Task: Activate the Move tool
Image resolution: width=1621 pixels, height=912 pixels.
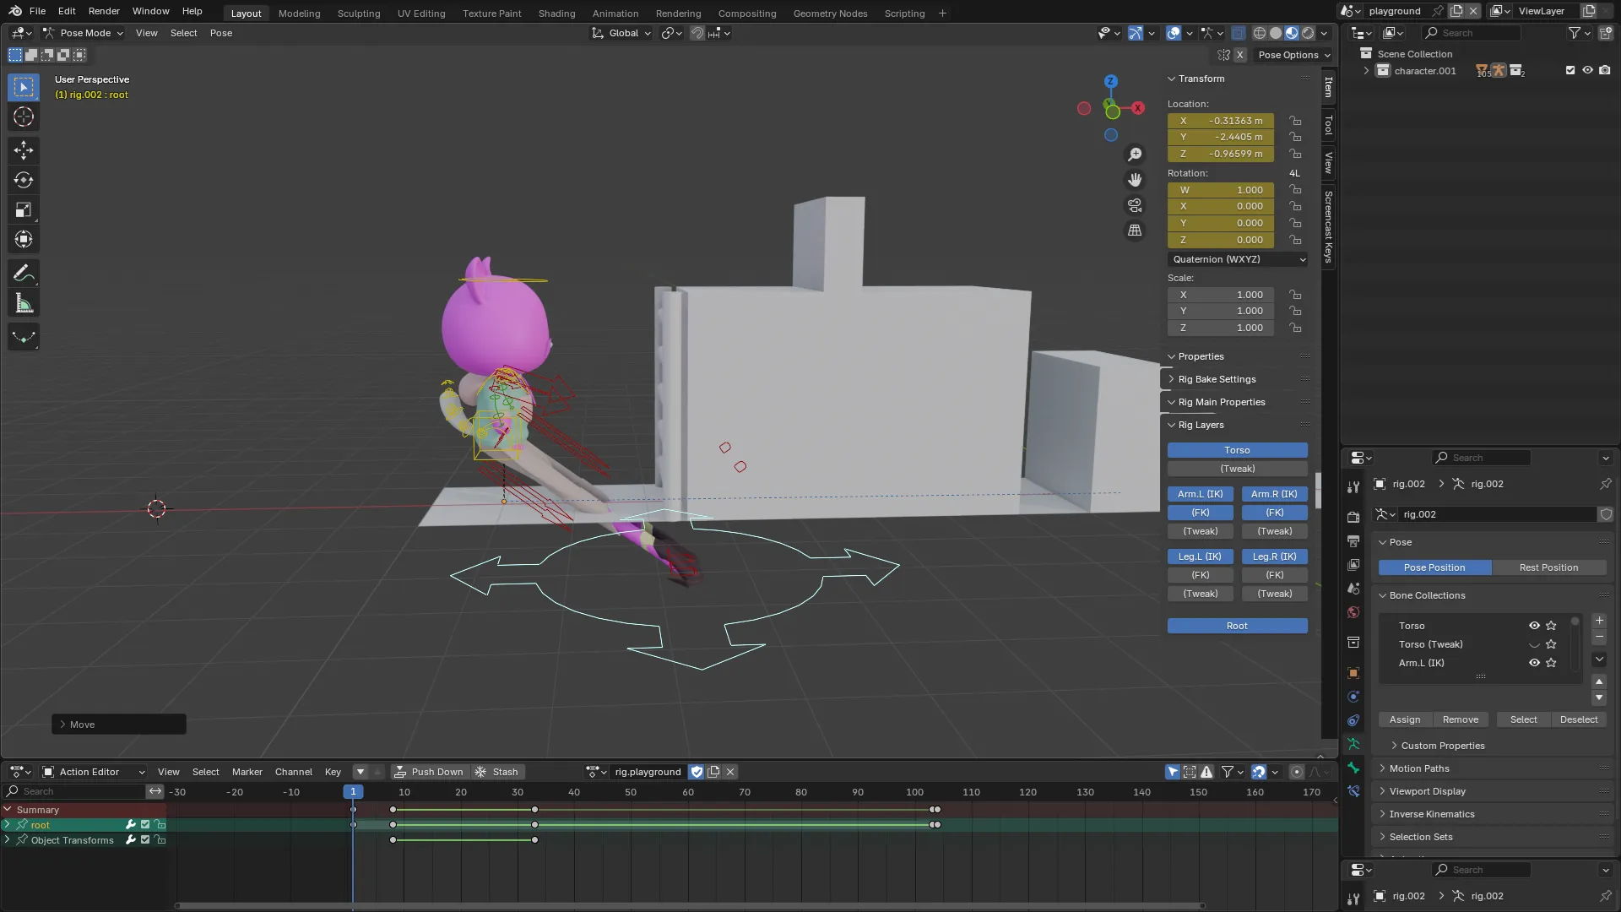Action: coord(24,150)
